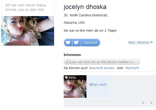Viewport: 156px width, 110px height.
Task: Click the Alabama, USA location text
Action: [74, 23]
